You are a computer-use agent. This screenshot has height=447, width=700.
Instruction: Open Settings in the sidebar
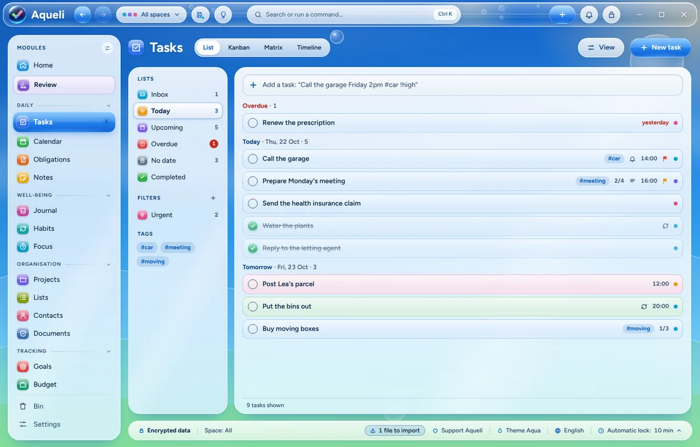click(x=64, y=424)
